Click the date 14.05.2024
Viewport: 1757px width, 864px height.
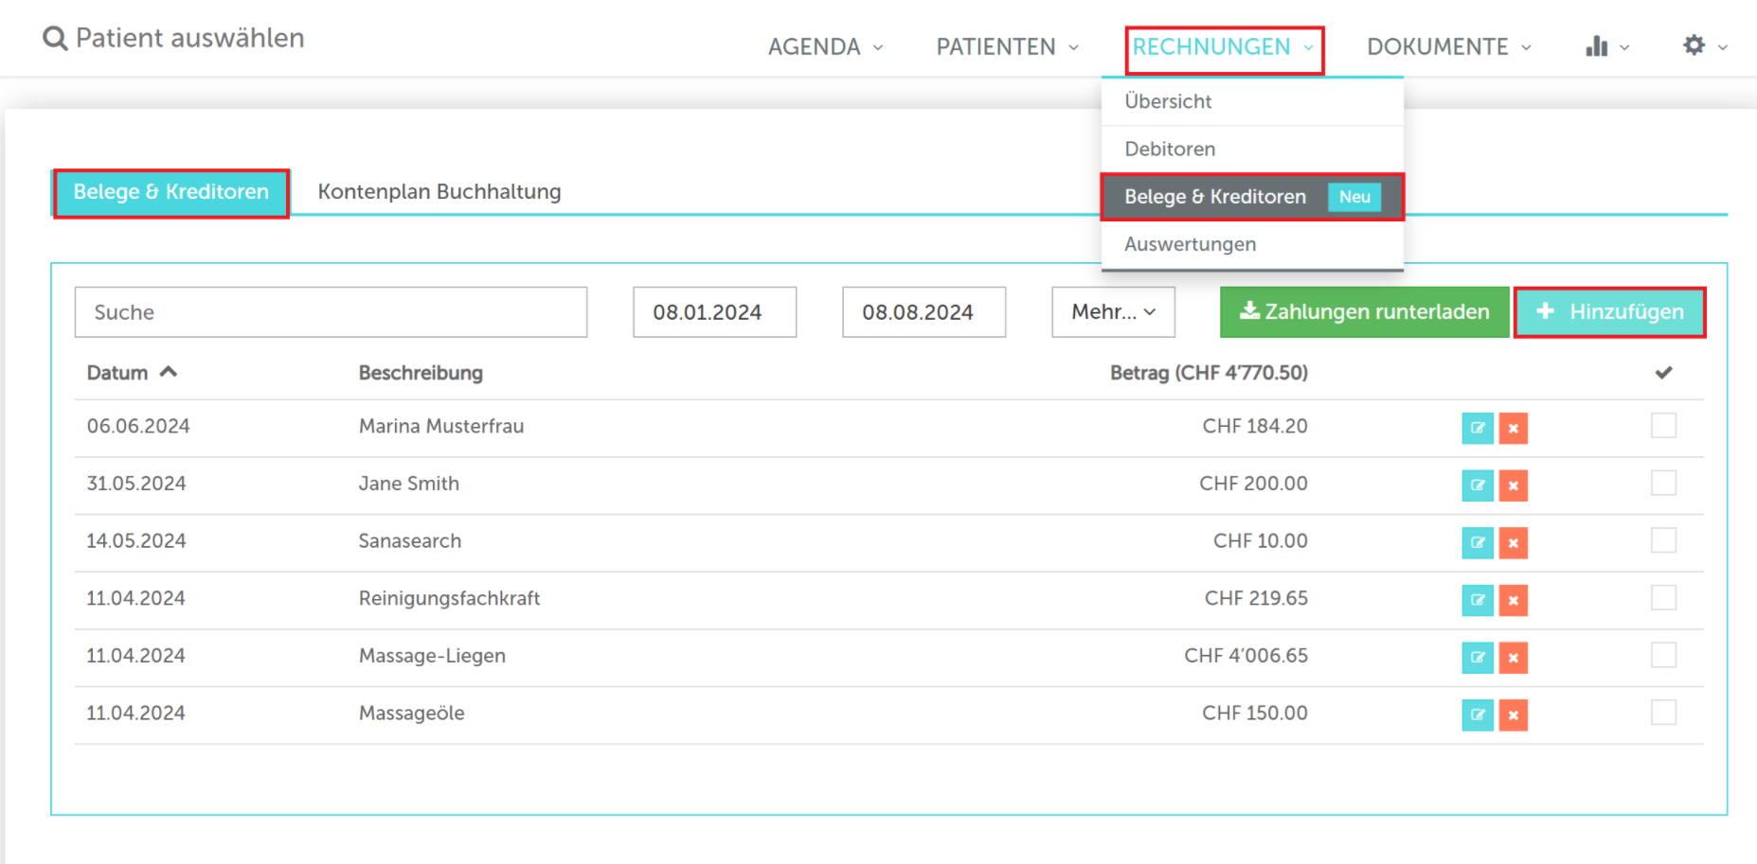(136, 541)
